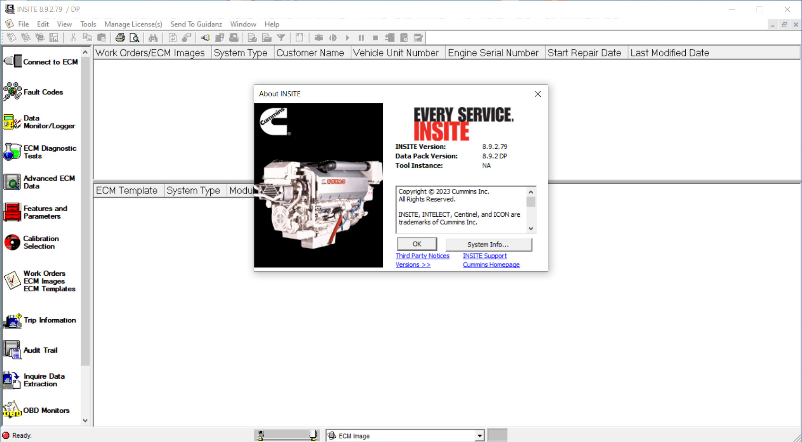
Task: Click the Connect to ECM sidebar item
Action: 41,62
